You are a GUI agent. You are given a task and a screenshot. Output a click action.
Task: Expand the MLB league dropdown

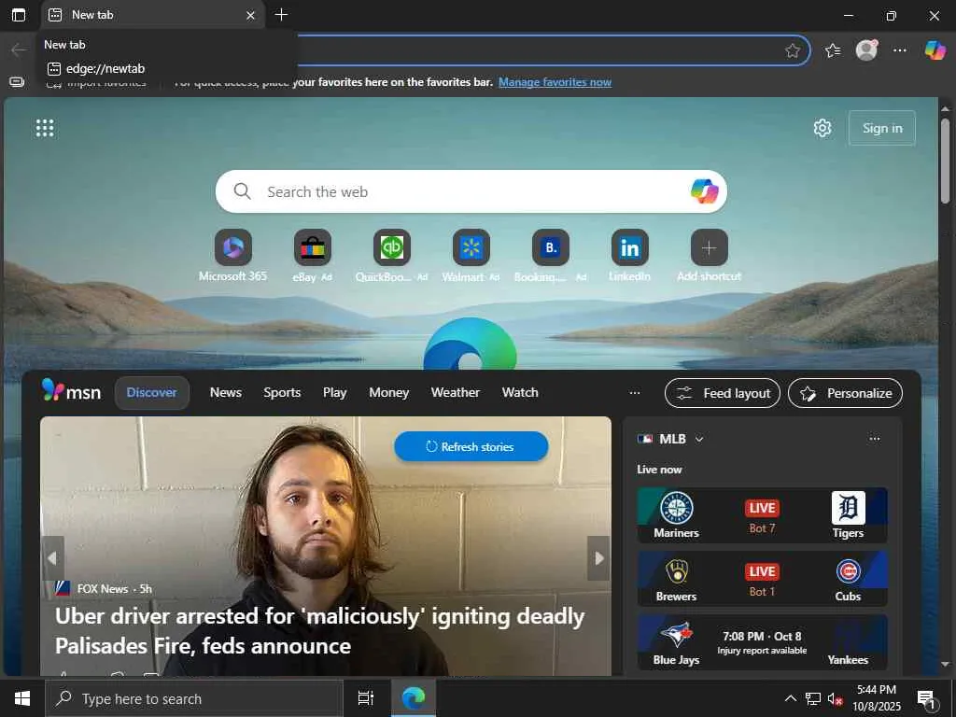tap(699, 439)
